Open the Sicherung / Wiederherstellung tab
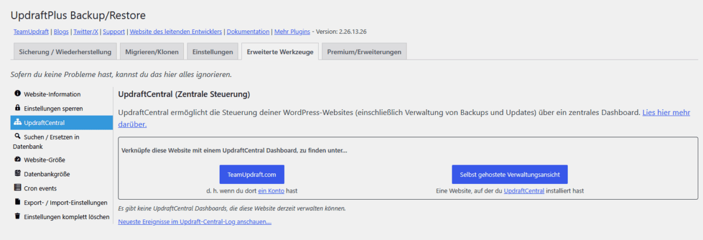The image size is (703, 240). click(65, 51)
